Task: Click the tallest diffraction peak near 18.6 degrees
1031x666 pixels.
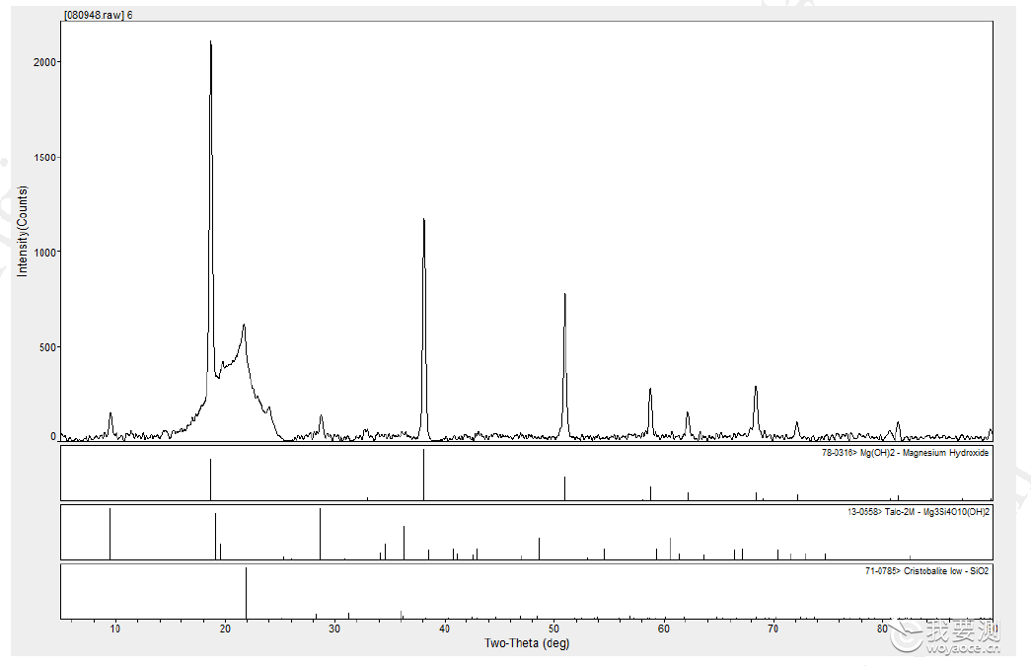Action: [210, 43]
